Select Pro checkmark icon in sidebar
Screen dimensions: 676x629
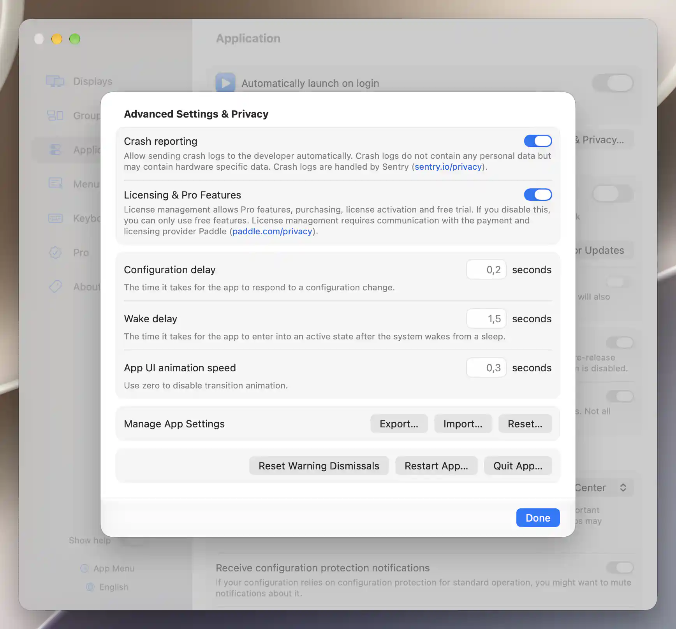tap(55, 253)
